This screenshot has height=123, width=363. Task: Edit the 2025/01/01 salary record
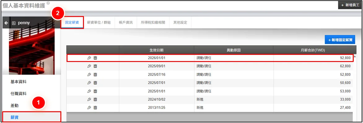pos(90,91)
